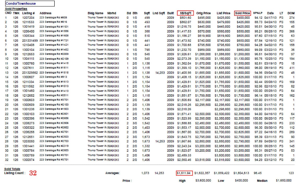Click the Sold Price column header

(x=242, y=13)
